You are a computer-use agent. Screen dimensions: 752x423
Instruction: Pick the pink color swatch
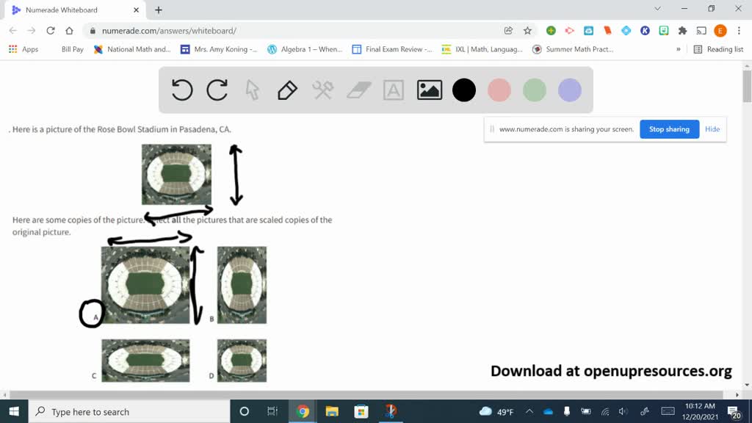[499, 90]
